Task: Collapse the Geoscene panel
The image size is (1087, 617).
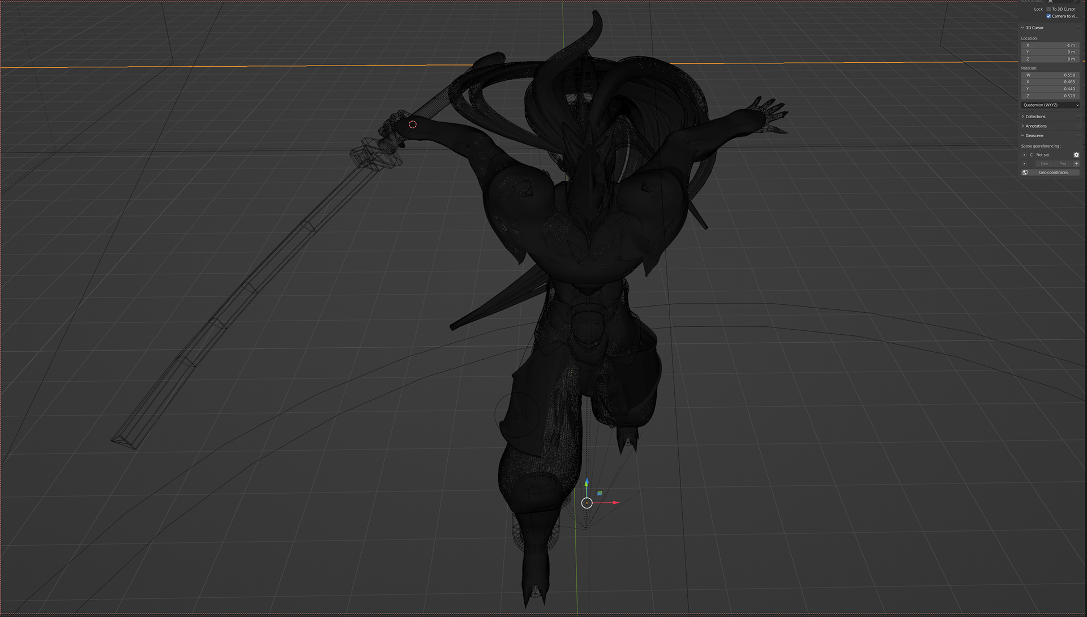Action: (x=1023, y=136)
